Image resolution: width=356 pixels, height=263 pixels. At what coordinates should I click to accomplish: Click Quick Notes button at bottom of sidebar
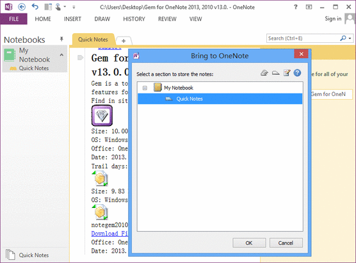coord(34,255)
